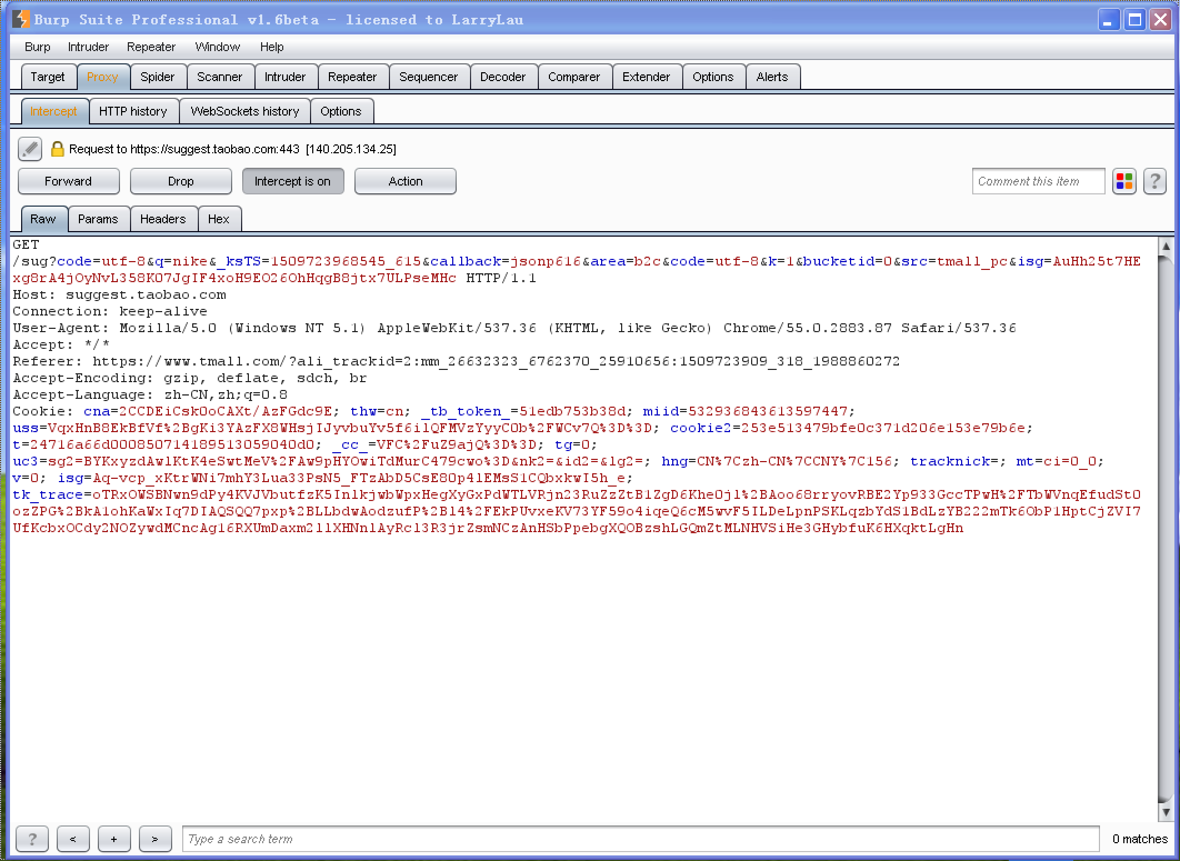Image resolution: width=1180 pixels, height=861 pixels.
Task: Click the Comment this item field
Action: coord(1038,182)
